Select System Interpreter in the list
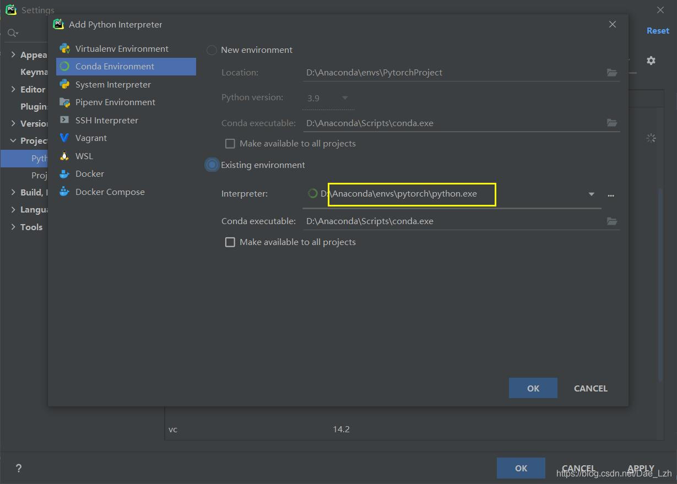677x484 pixels. [113, 84]
